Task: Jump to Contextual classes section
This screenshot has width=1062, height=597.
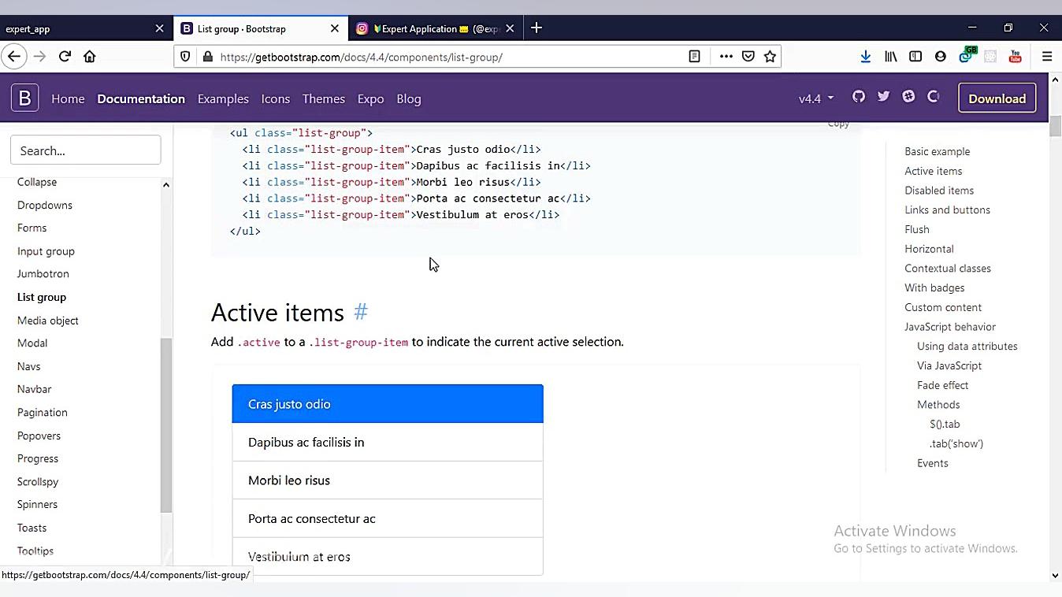Action: click(x=947, y=269)
